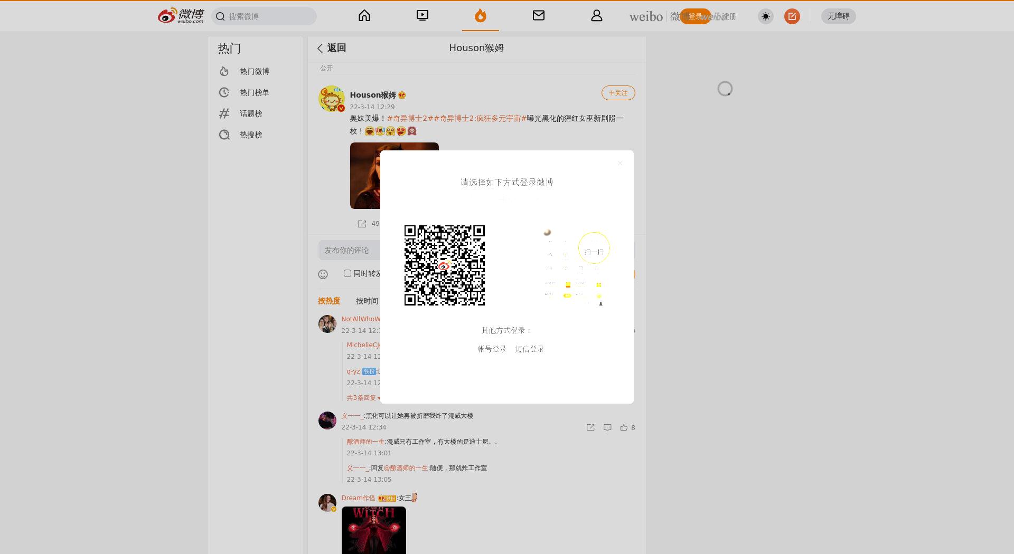Click the 热门榜单 clock icon
Screen dimensions: 1014x554
point(224,92)
